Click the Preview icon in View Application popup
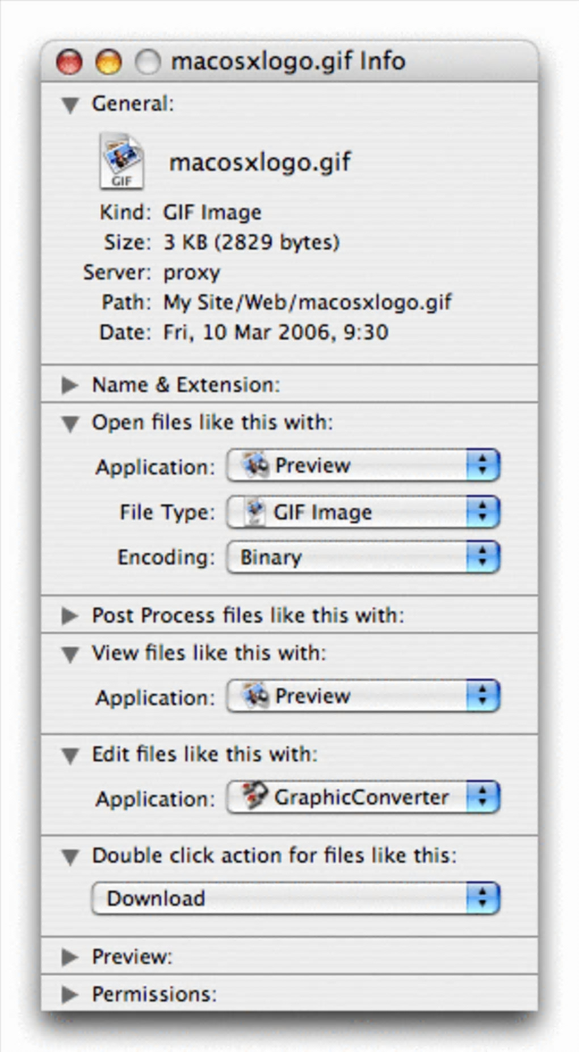This screenshot has height=1052, width=579. 255,696
